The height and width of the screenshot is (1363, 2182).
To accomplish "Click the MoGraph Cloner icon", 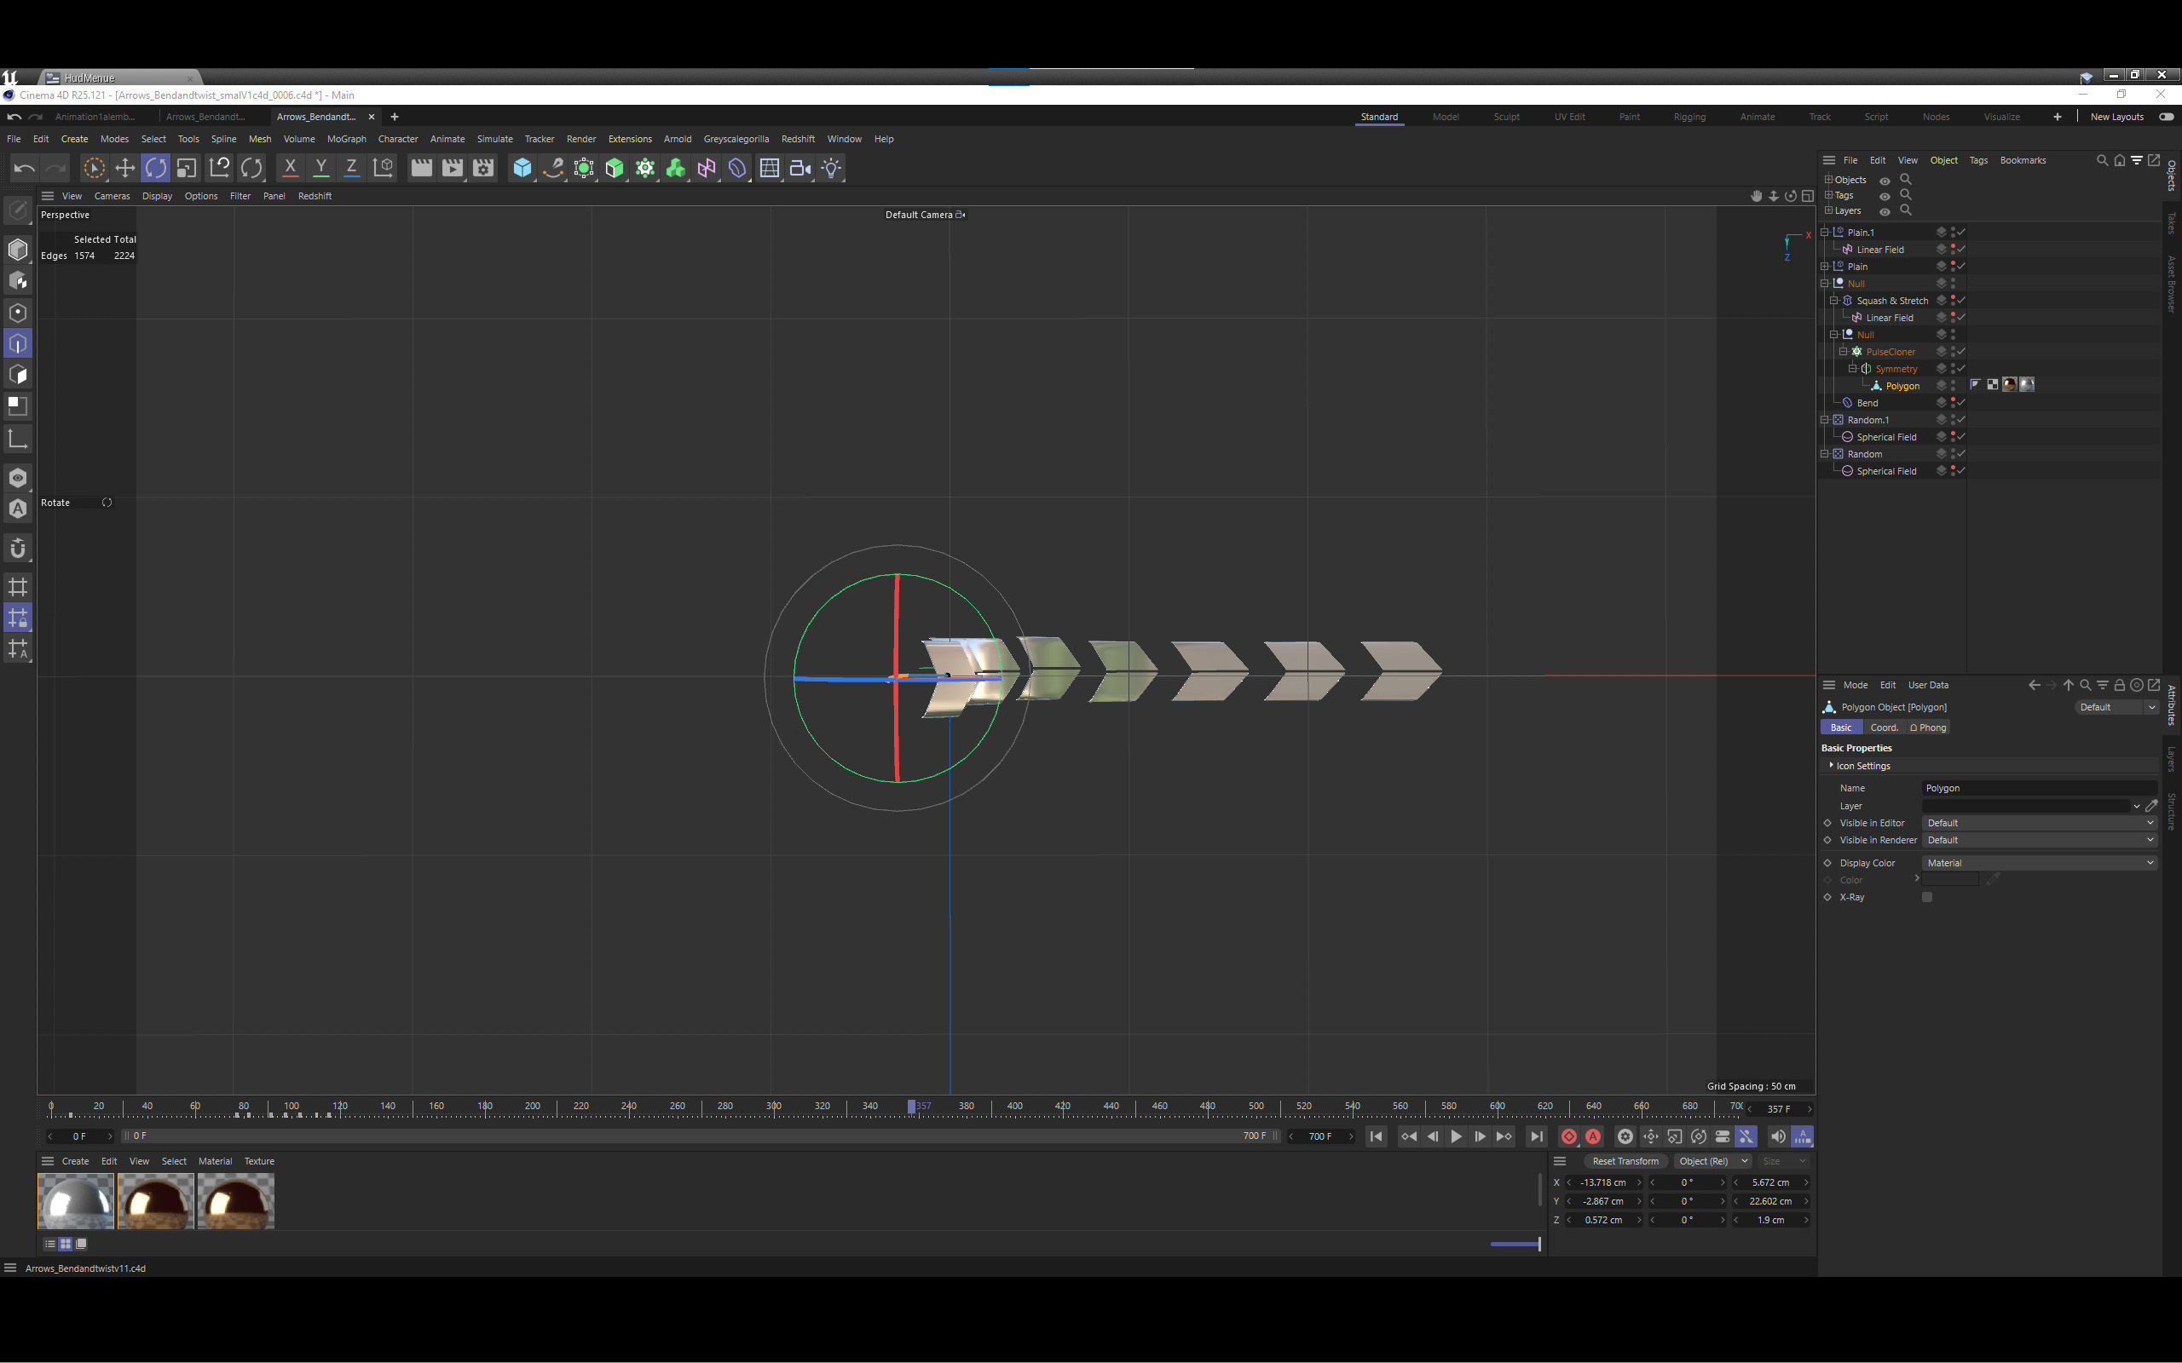I will [x=644, y=168].
